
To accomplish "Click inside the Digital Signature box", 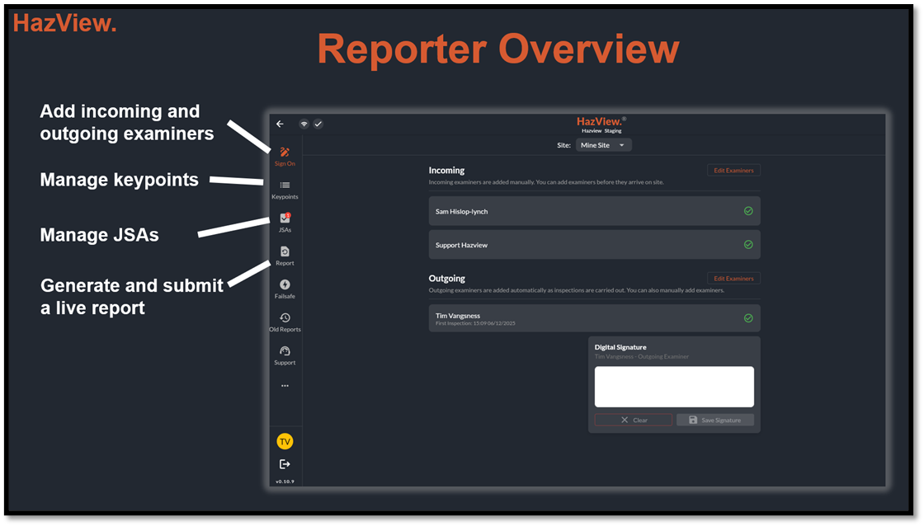I will (x=674, y=387).
